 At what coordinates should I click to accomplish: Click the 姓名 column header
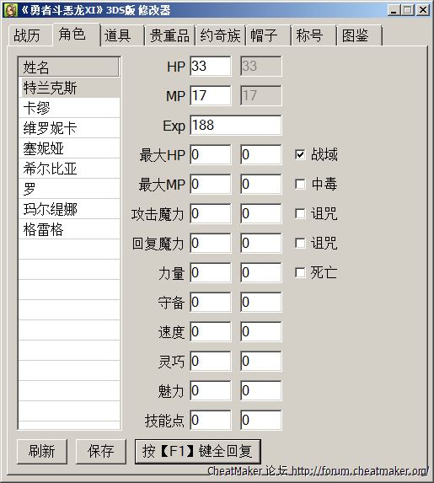point(69,67)
